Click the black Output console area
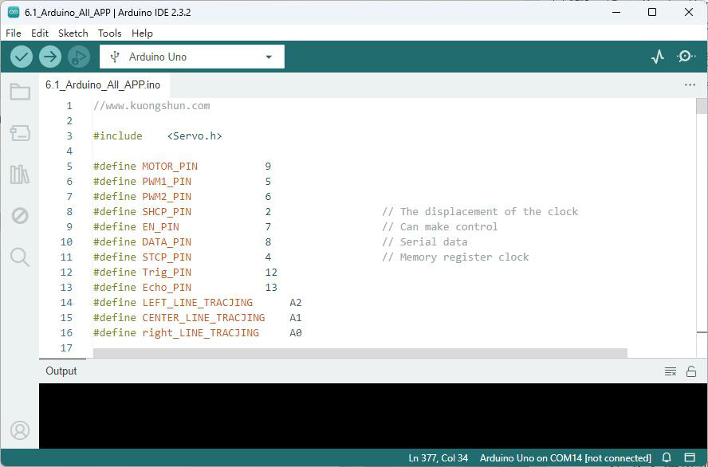708x467 pixels. [373, 415]
